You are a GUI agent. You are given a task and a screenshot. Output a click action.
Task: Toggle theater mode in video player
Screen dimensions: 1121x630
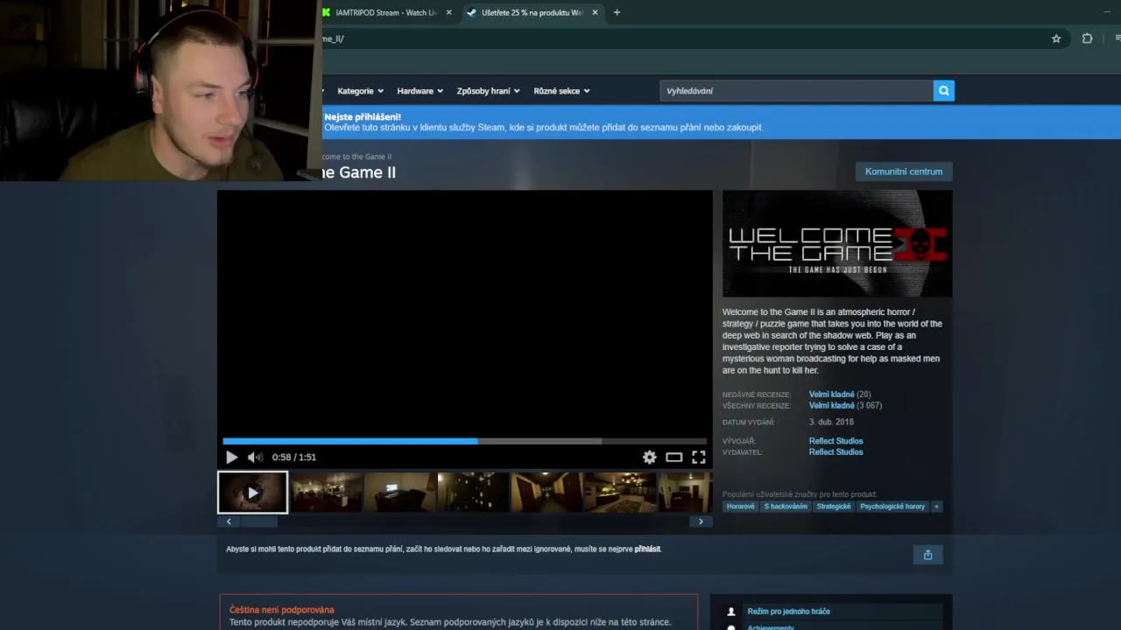(673, 457)
